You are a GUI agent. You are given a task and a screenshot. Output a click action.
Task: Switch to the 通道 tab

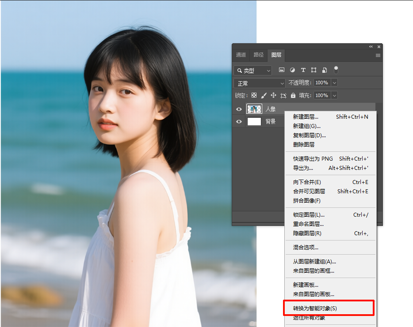pos(241,55)
